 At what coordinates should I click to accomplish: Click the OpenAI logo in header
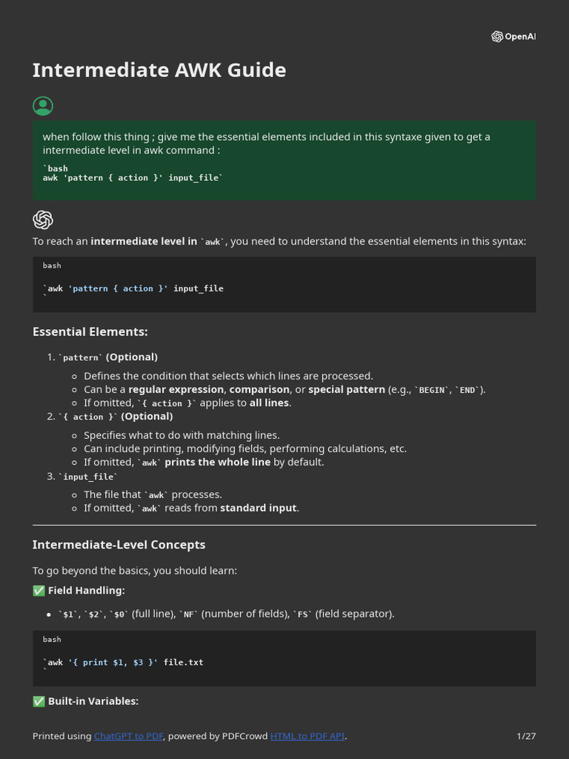click(513, 37)
